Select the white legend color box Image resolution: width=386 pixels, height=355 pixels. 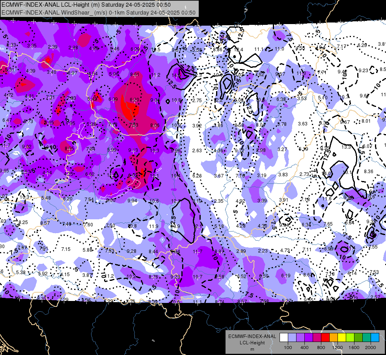[x=283, y=337]
